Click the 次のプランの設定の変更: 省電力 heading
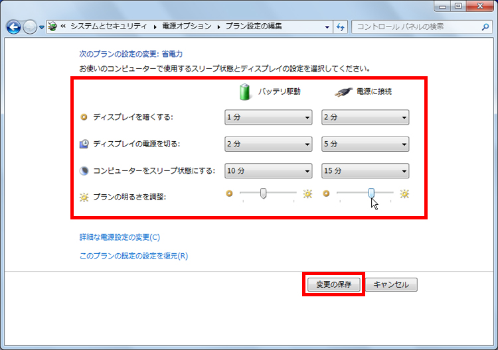The image size is (498, 350). (131, 54)
